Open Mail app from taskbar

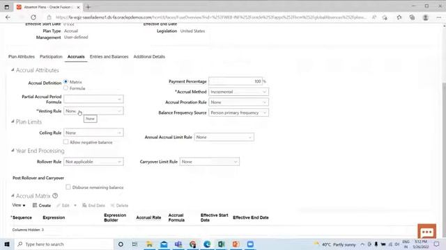pos(164,244)
